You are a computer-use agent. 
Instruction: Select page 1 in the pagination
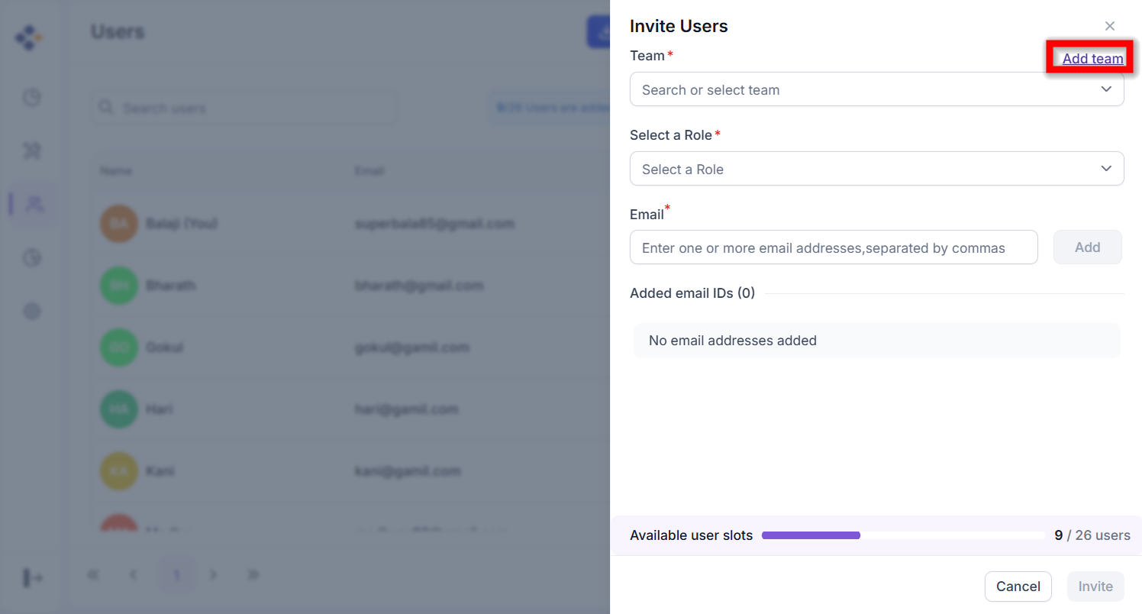tap(176, 574)
